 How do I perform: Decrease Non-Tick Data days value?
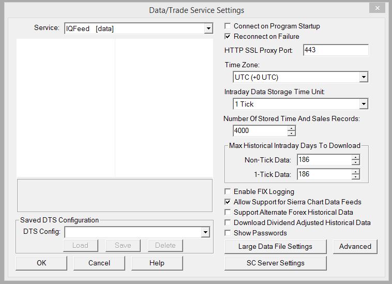(x=355, y=162)
